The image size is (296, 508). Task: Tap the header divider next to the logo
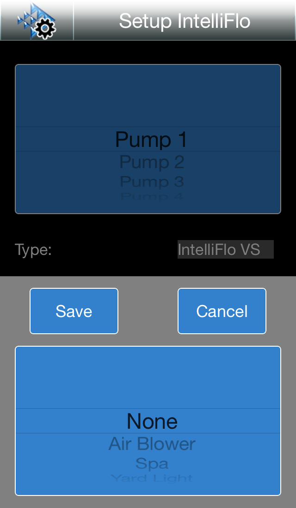(x=73, y=20)
